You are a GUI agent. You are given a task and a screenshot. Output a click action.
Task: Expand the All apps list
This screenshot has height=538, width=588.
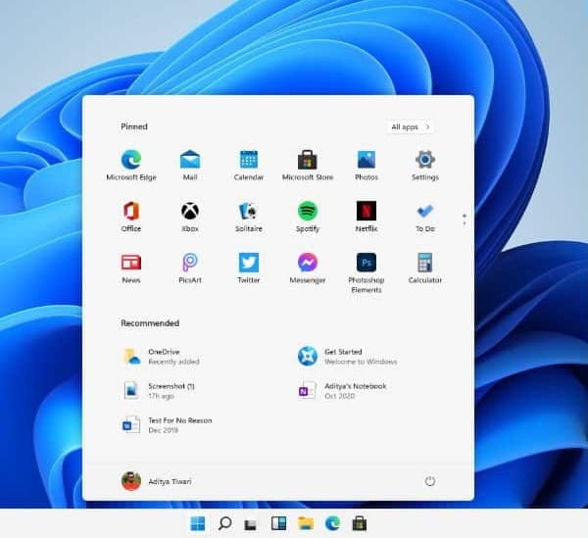(x=411, y=127)
